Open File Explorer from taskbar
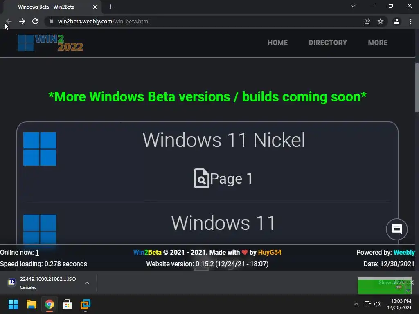This screenshot has height=314, width=419. click(x=31, y=304)
